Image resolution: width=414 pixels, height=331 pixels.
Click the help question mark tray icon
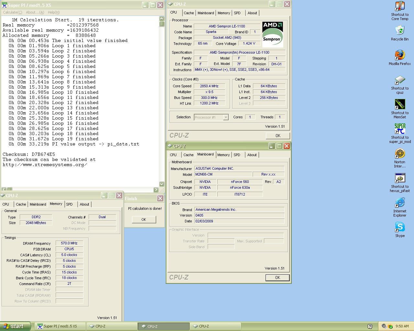(370, 326)
